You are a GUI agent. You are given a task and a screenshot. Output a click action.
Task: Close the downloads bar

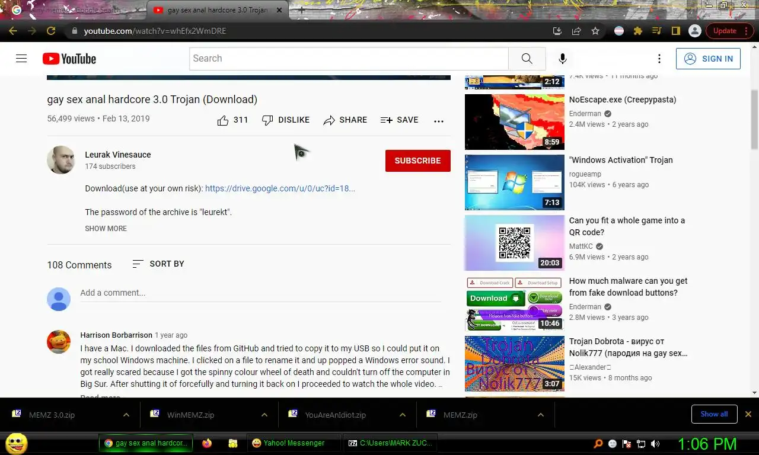(748, 414)
